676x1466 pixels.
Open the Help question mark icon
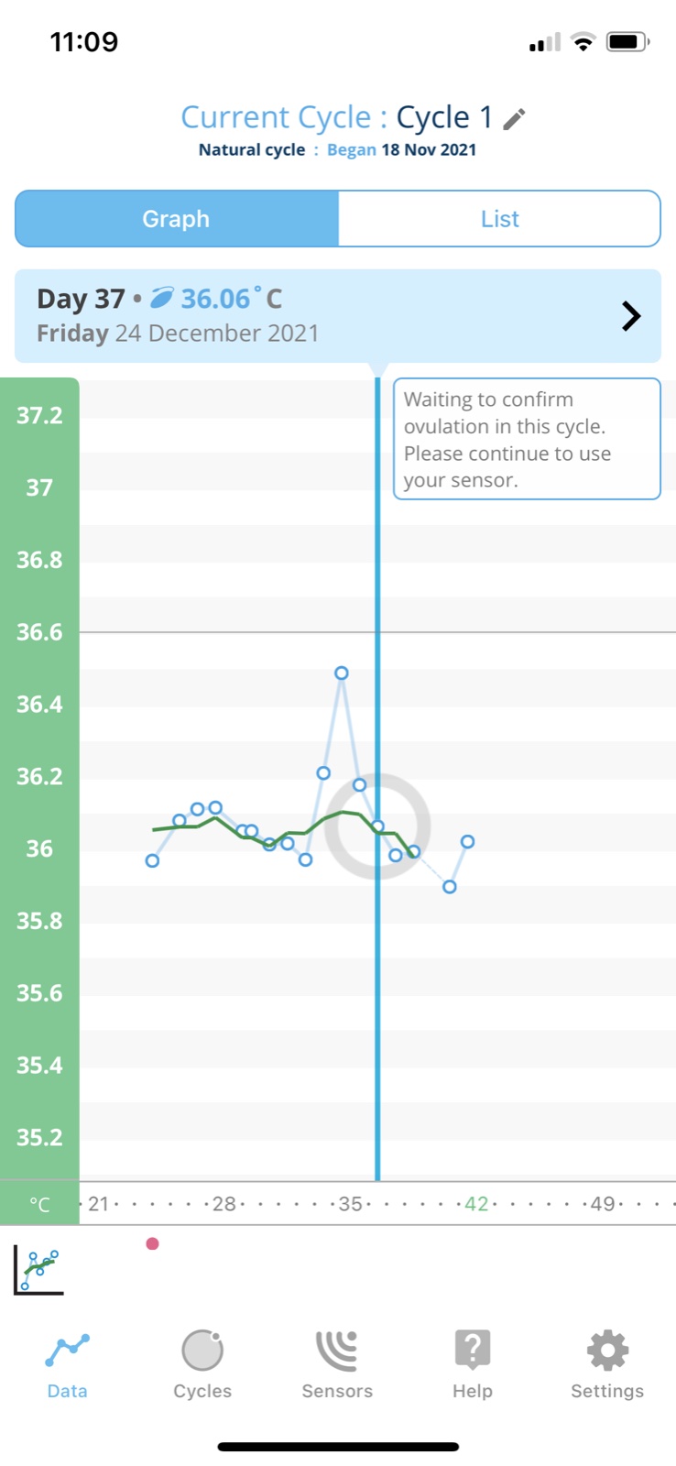(x=472, y=1351)
